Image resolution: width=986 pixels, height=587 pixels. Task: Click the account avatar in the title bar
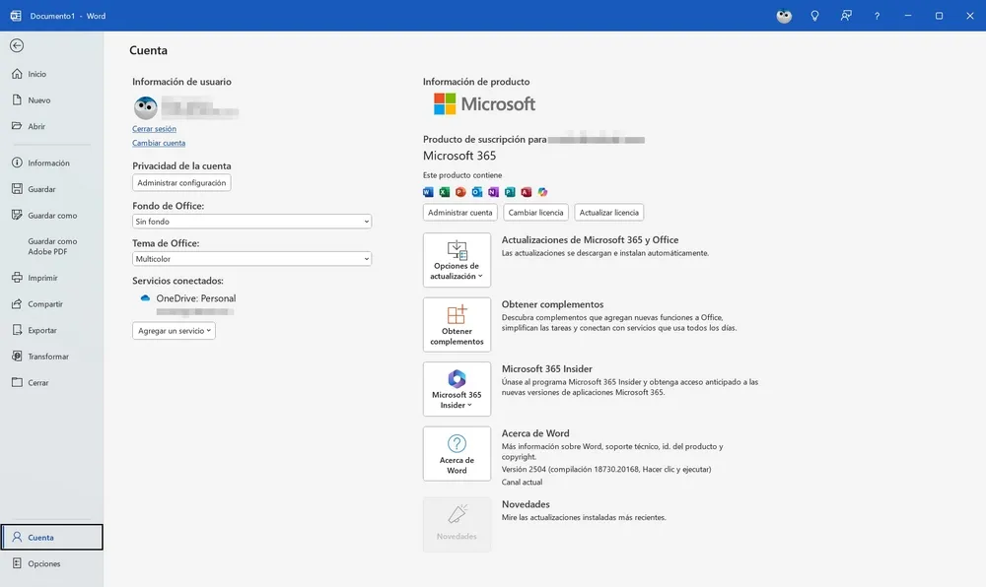click(x=784, y=16)
